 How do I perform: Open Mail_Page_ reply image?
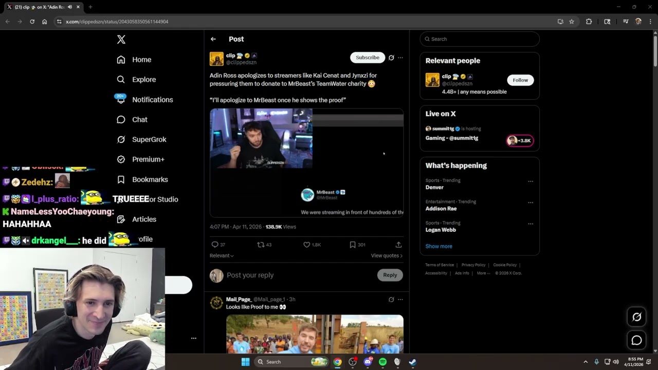pyautogui.click(x=315, y=334)
